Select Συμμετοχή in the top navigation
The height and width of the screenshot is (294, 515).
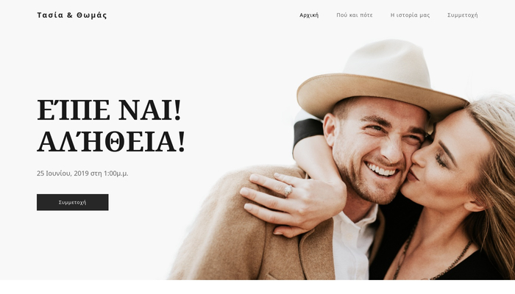pos(463,15)
